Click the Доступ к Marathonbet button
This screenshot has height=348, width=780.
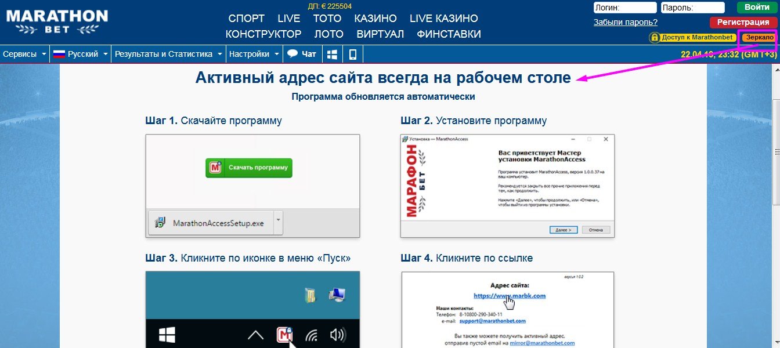click(692, 37)
